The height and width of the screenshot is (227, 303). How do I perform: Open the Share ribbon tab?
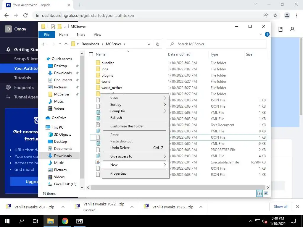click(81, 35)
